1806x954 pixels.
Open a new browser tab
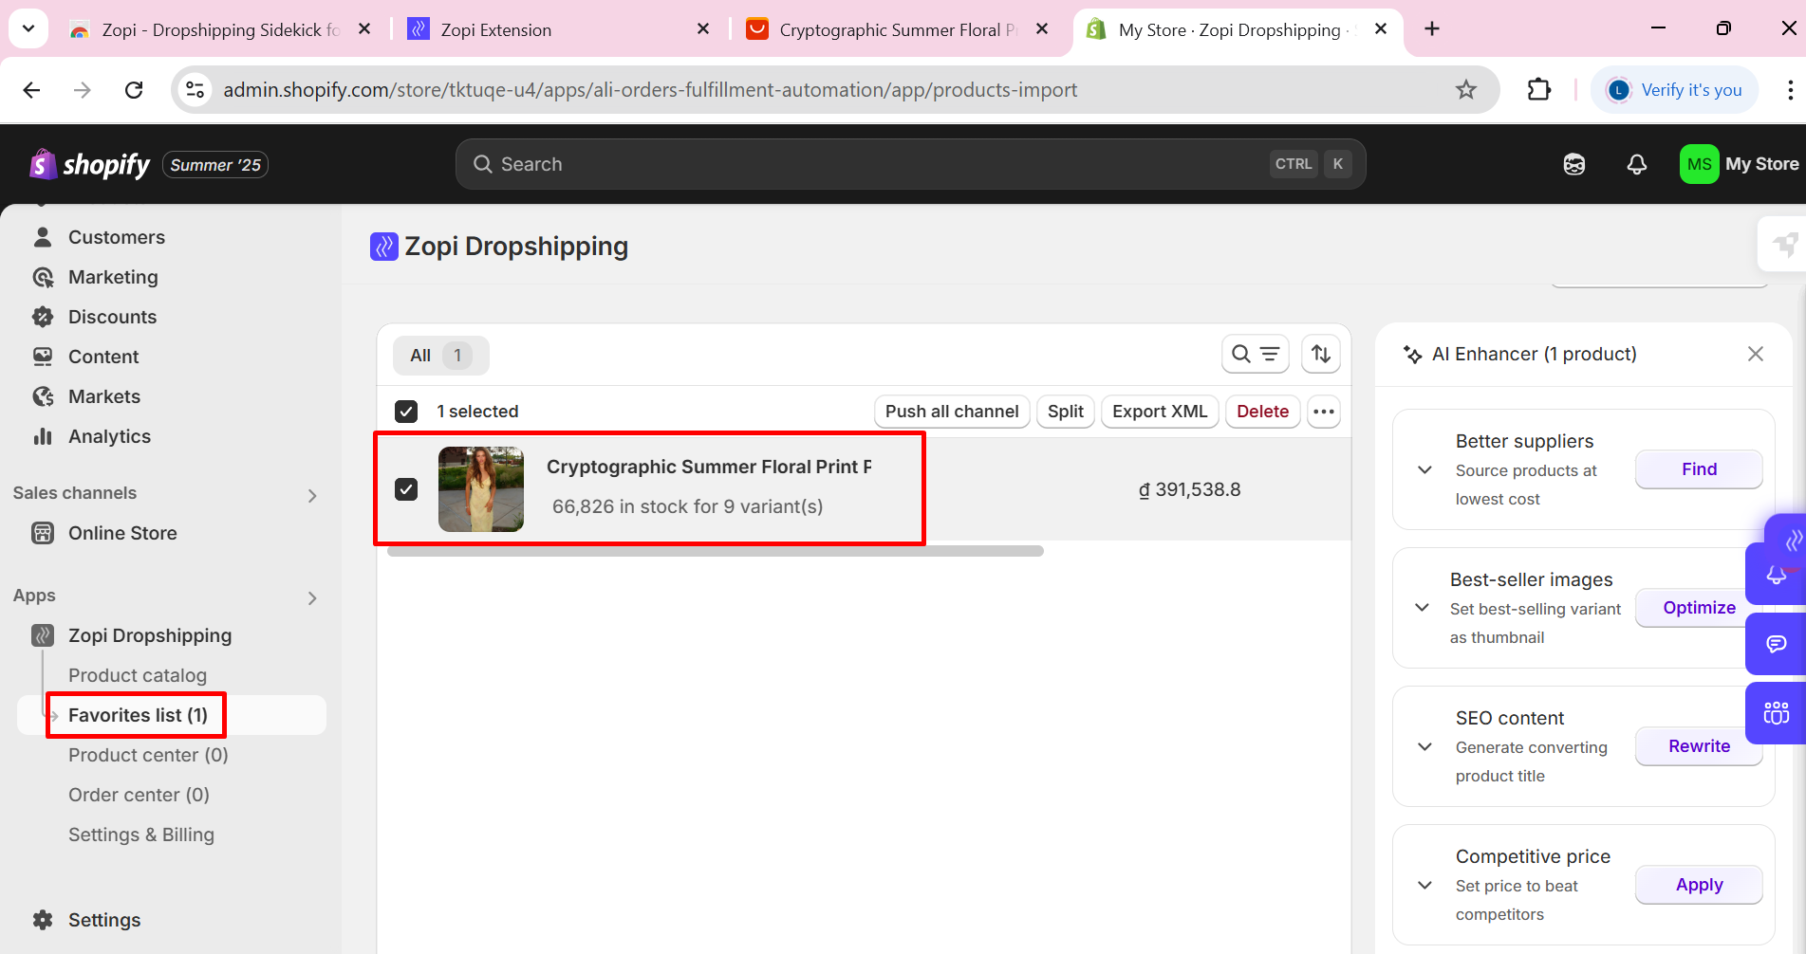pos(1432,29)
